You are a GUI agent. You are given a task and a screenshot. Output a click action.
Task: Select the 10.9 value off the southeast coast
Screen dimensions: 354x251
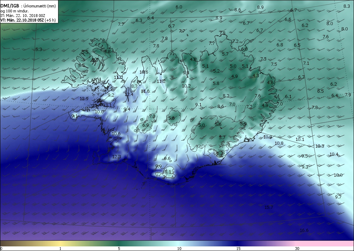point(268,137)
